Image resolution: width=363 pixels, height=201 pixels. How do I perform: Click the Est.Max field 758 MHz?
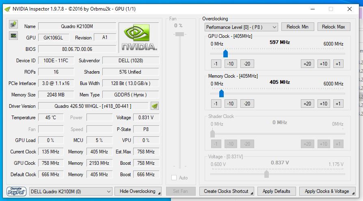[x=146, y=151]
